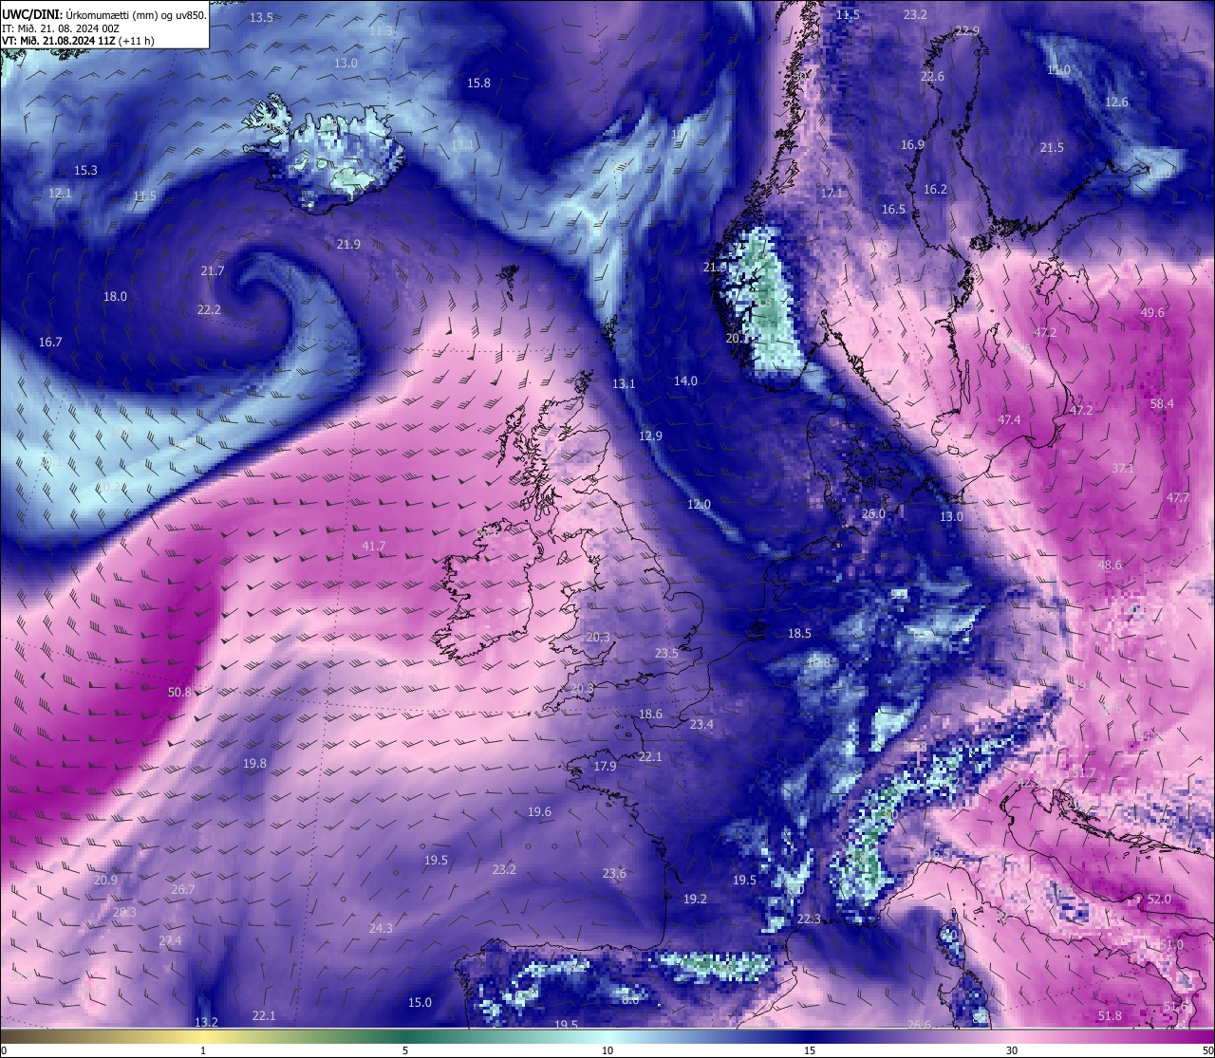Image resolution: width=1215 pixels, height=1058 pixels.
Task: Click the 16.9 value over Sweden
Action: coord(912,145)
